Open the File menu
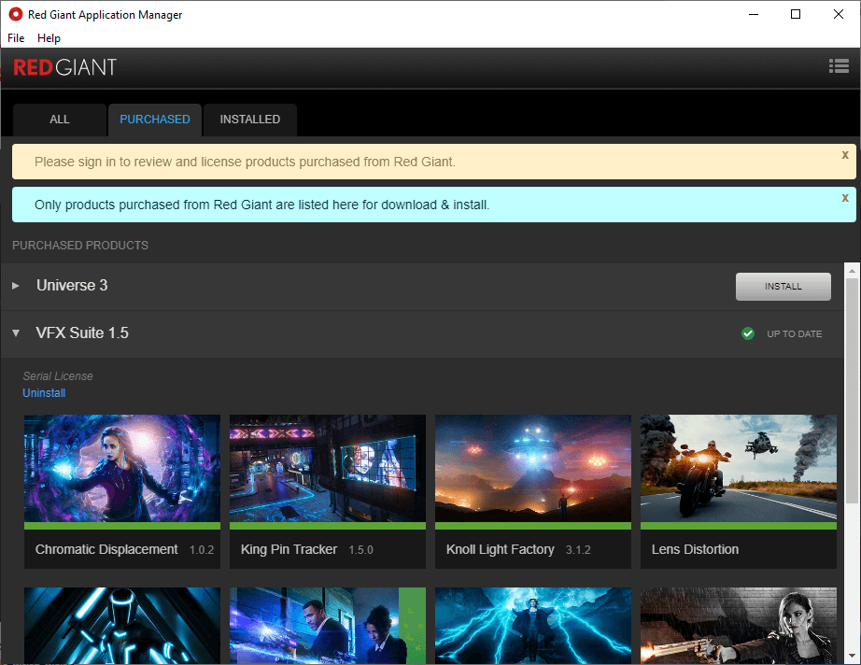861x665 pixels. click(16, 38)
